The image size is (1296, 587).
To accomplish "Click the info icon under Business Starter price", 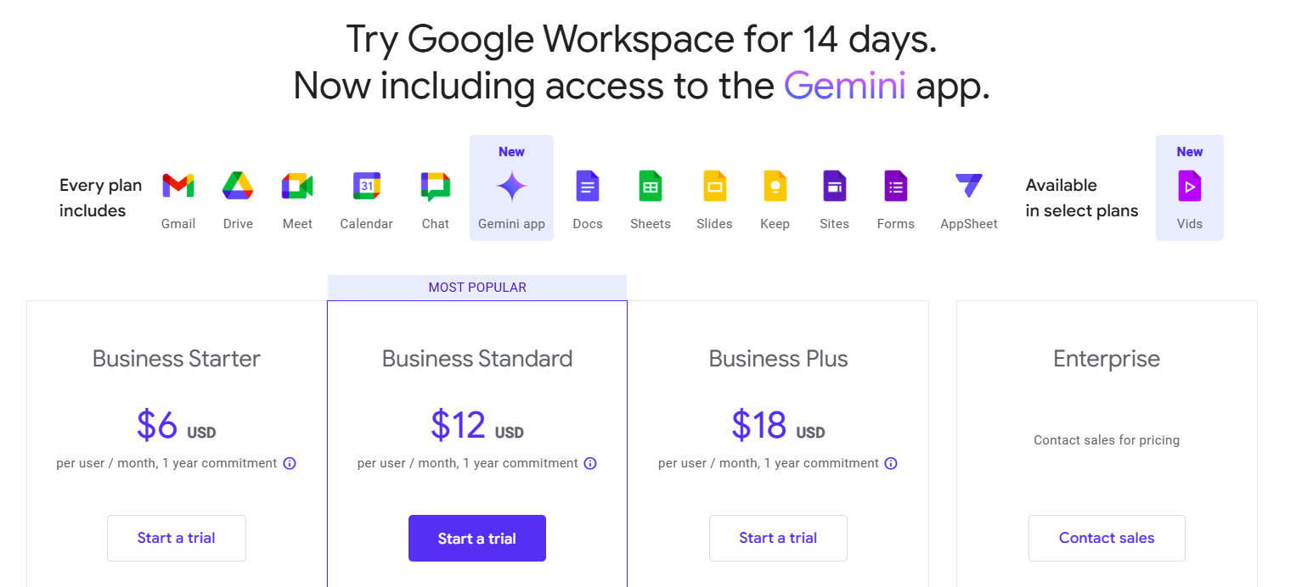I will click(290, 463).
